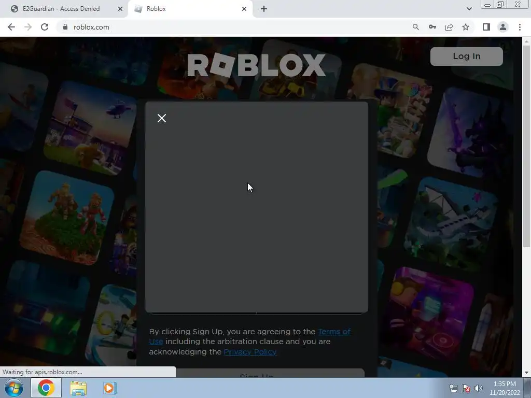The image size is (531, 398).
Task: Open the network tray icon
Action: pos(453,388)
